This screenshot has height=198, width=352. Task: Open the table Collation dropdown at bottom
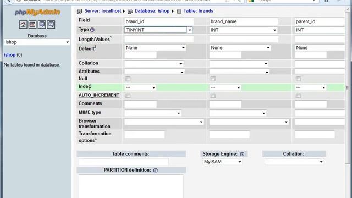pos(294,162)
